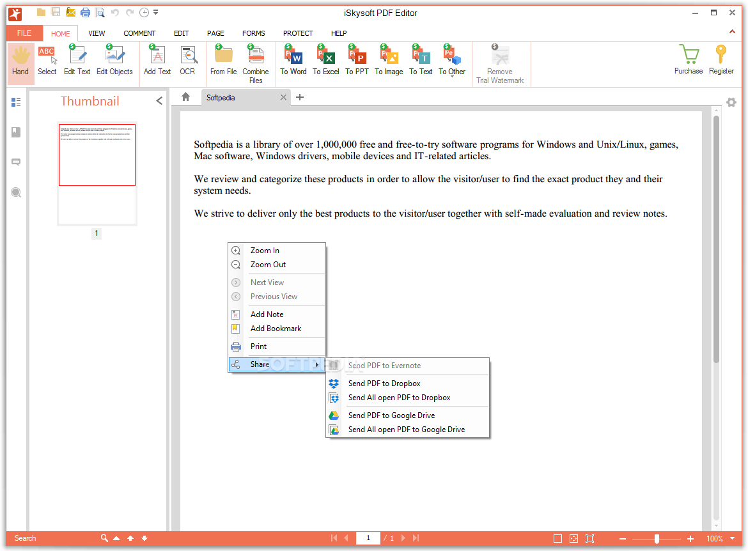The height and width of the screenshot is (551, 748).
Task: Expand quick access toolbar customize arrow
Action: click(x=155, y=12)
